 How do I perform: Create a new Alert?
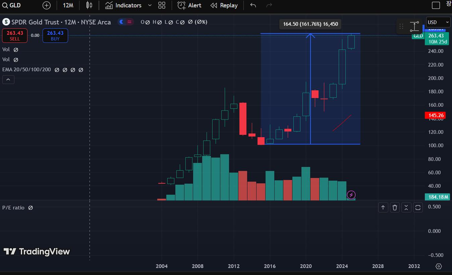click(x=189, y=5)
